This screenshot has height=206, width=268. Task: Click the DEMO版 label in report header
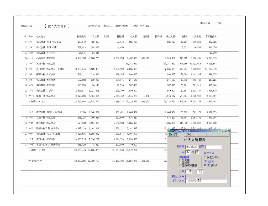27,26
